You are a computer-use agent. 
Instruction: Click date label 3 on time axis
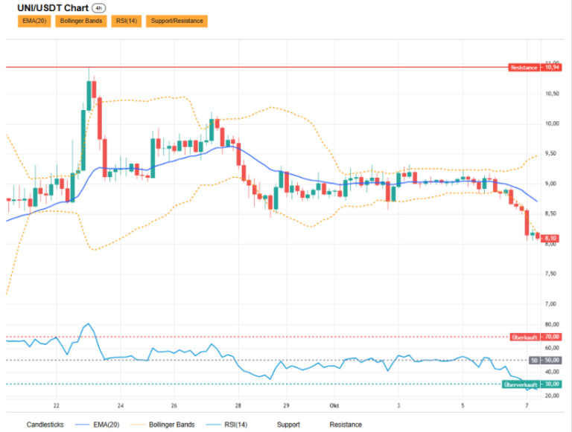[x=398, y=405]
